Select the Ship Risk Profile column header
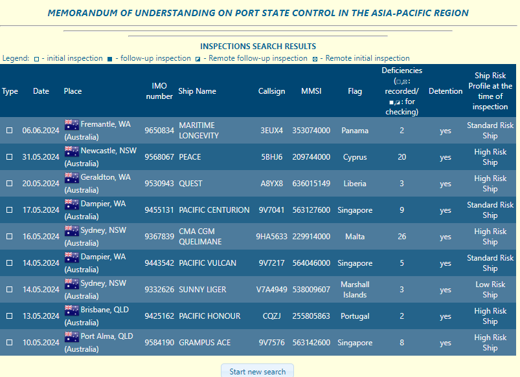520x377 pixels. tap(490, 91)
